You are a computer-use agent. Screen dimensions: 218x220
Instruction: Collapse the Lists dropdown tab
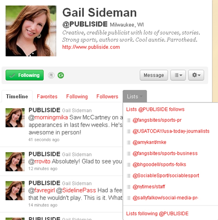pyautogui.click(x=135, y=96)
